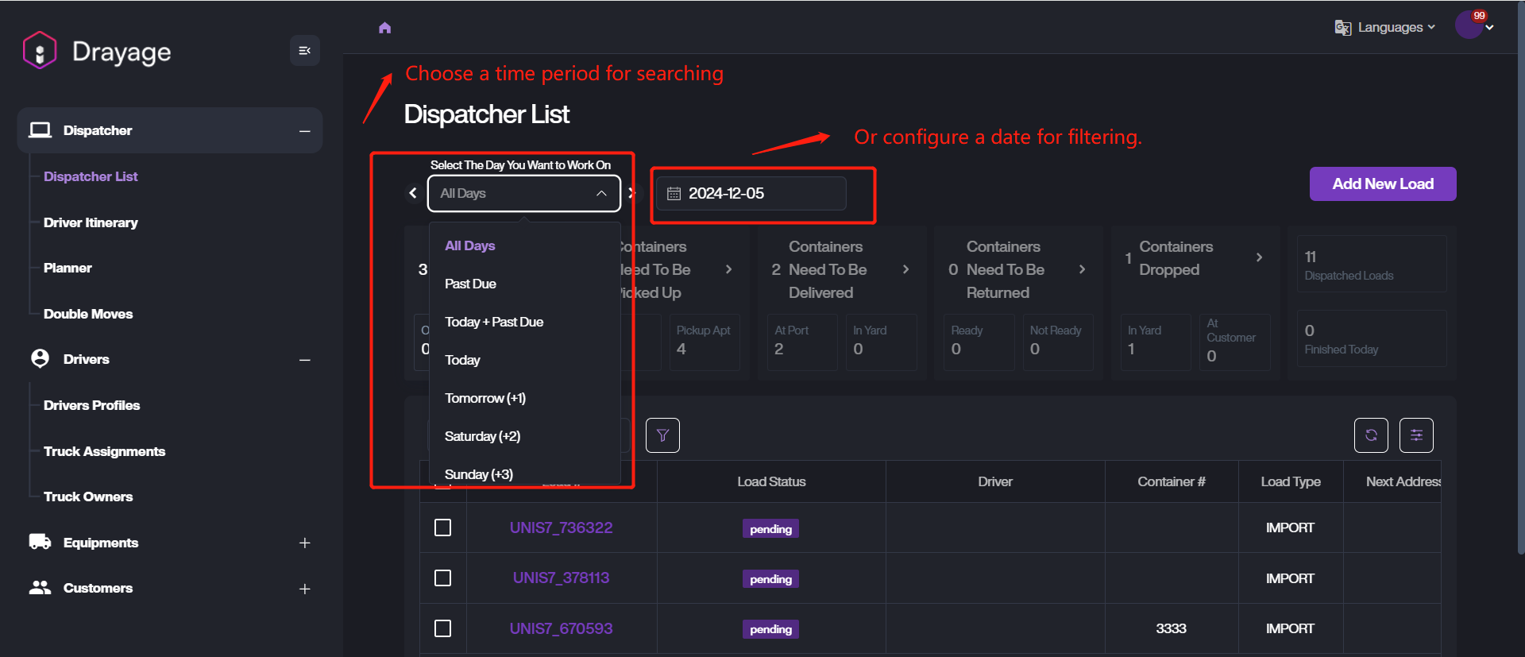
Task: Open the column settings sliders icon
Action: (1416, 435)
